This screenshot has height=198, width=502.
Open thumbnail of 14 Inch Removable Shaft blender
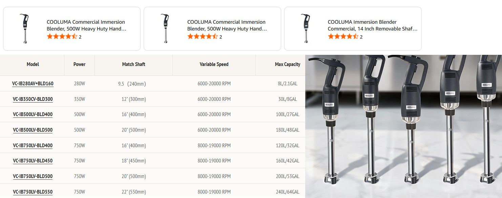tap(306, 28)
